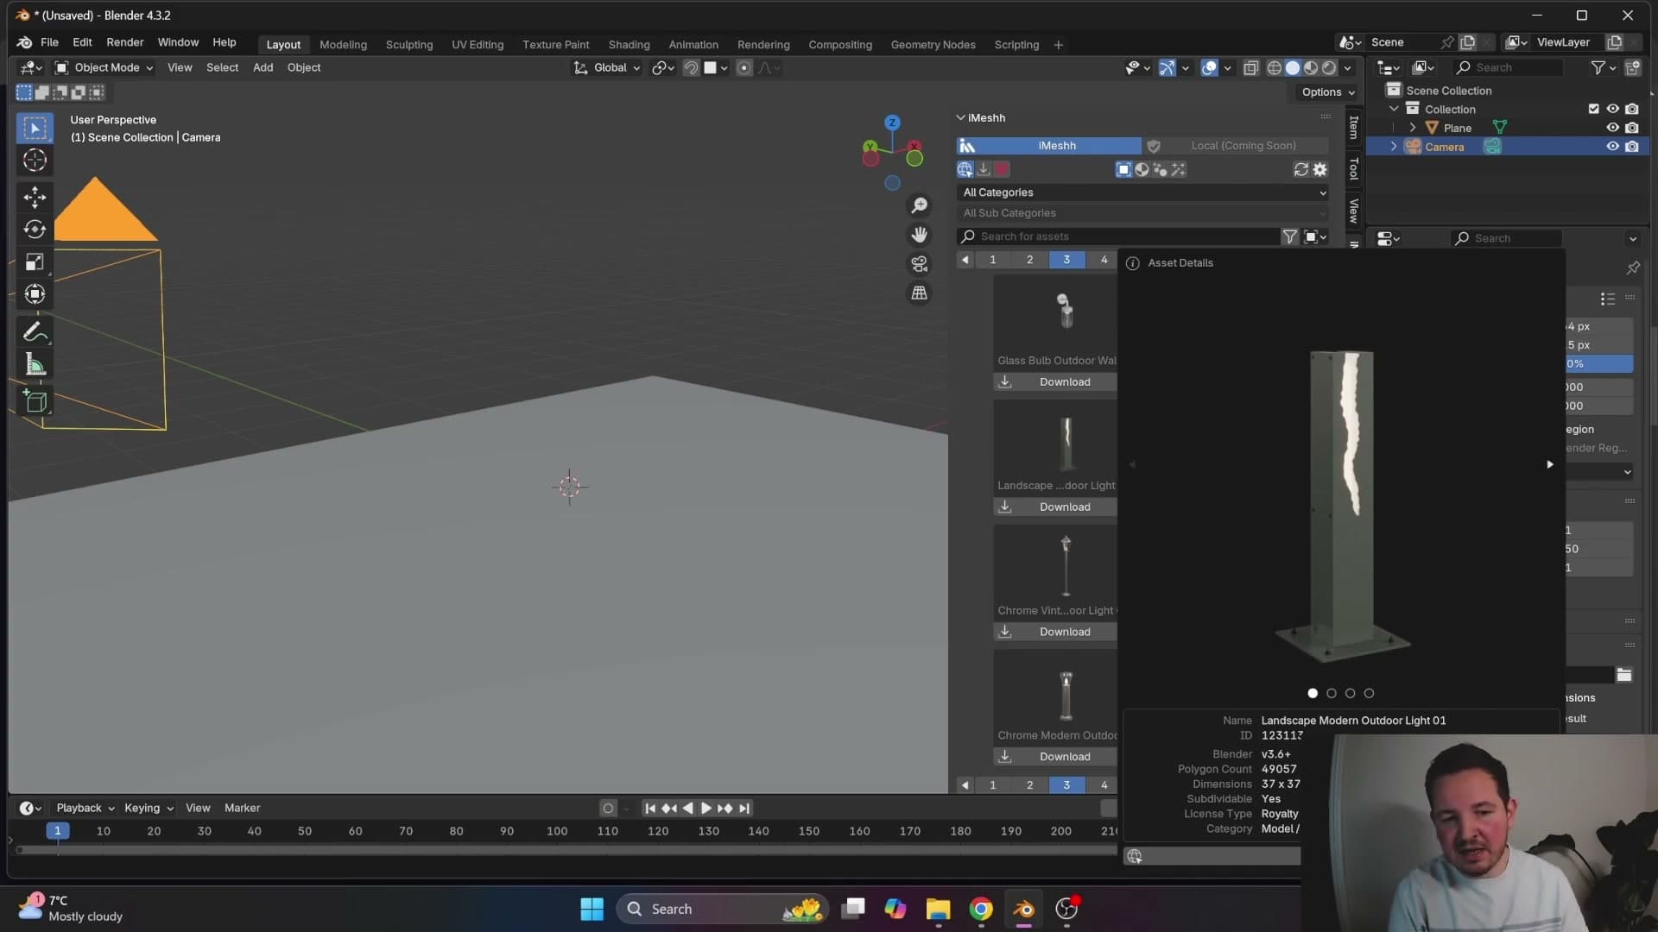
Task: Open Playback dropdown in timeline
Action: coord(85,809)
